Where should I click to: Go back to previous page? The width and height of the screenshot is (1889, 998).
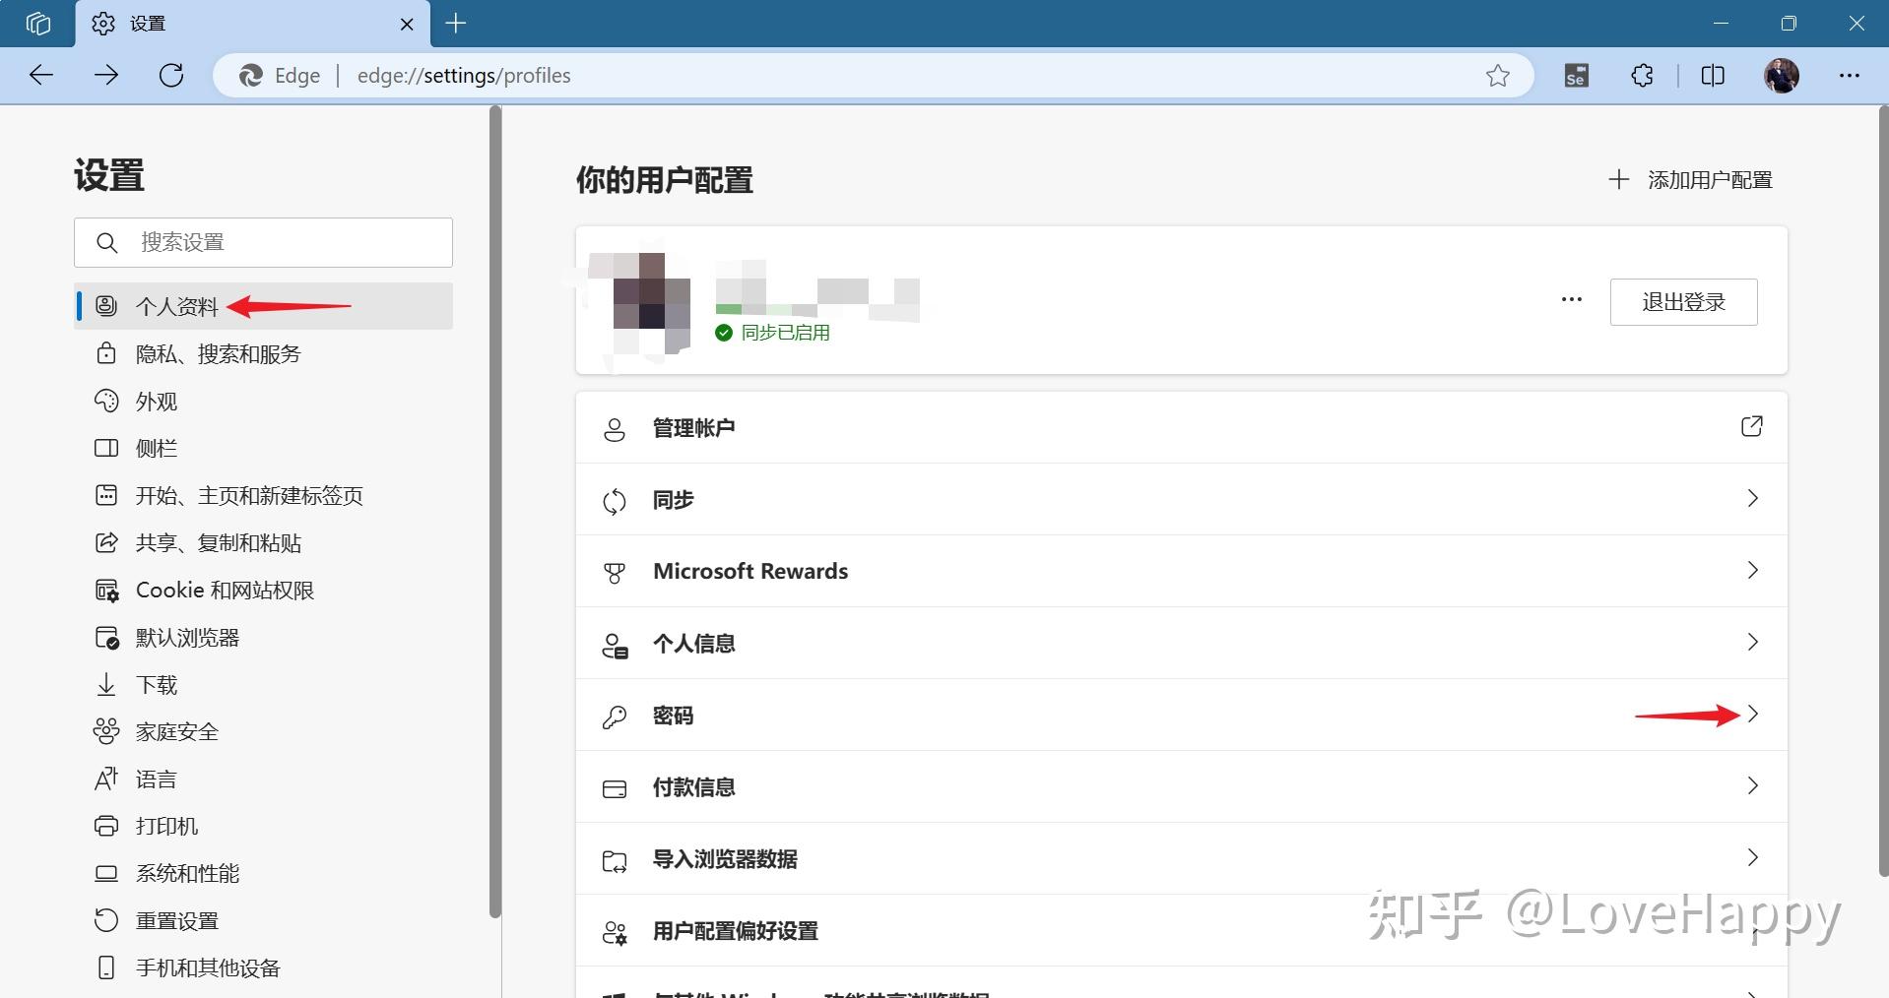[x=41, y=75]
